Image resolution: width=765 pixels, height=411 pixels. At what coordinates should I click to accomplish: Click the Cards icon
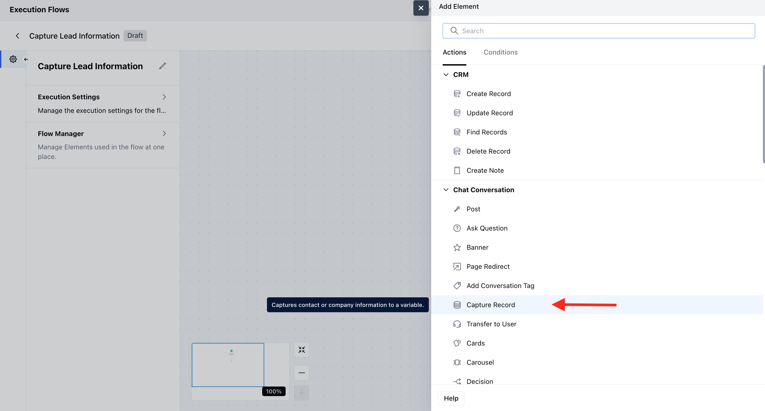(457, 343)
